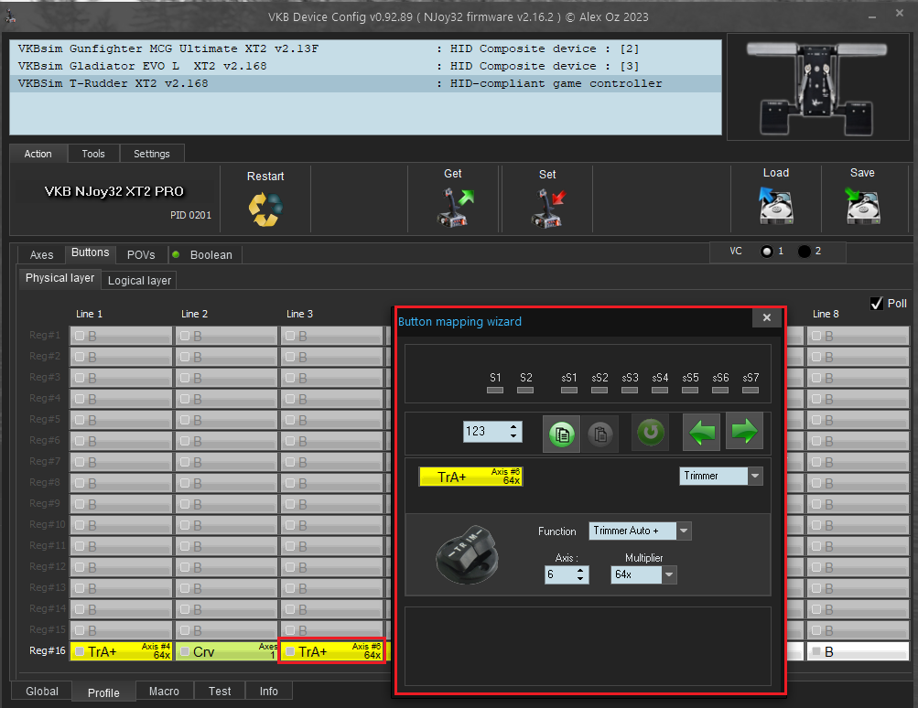The height and width of the screenshot is (708, 918).
Task: Click TrA+ Axis #4 button in Line 1
Action: (122, 651)
